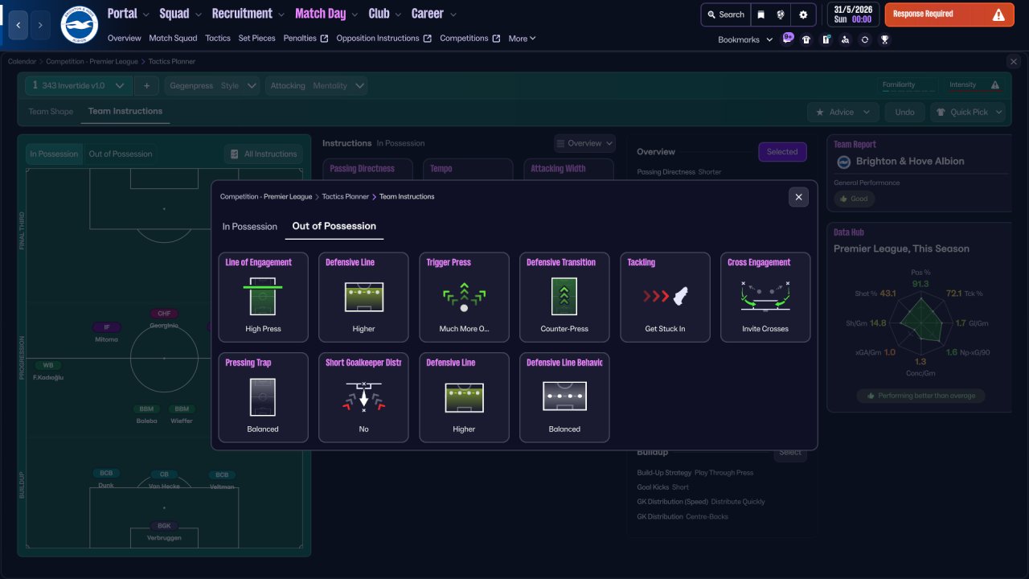Screen dimensions: 1029x579
Task: Open the Cross Engagement Invite Crosses card
Action: click(765, 298)
